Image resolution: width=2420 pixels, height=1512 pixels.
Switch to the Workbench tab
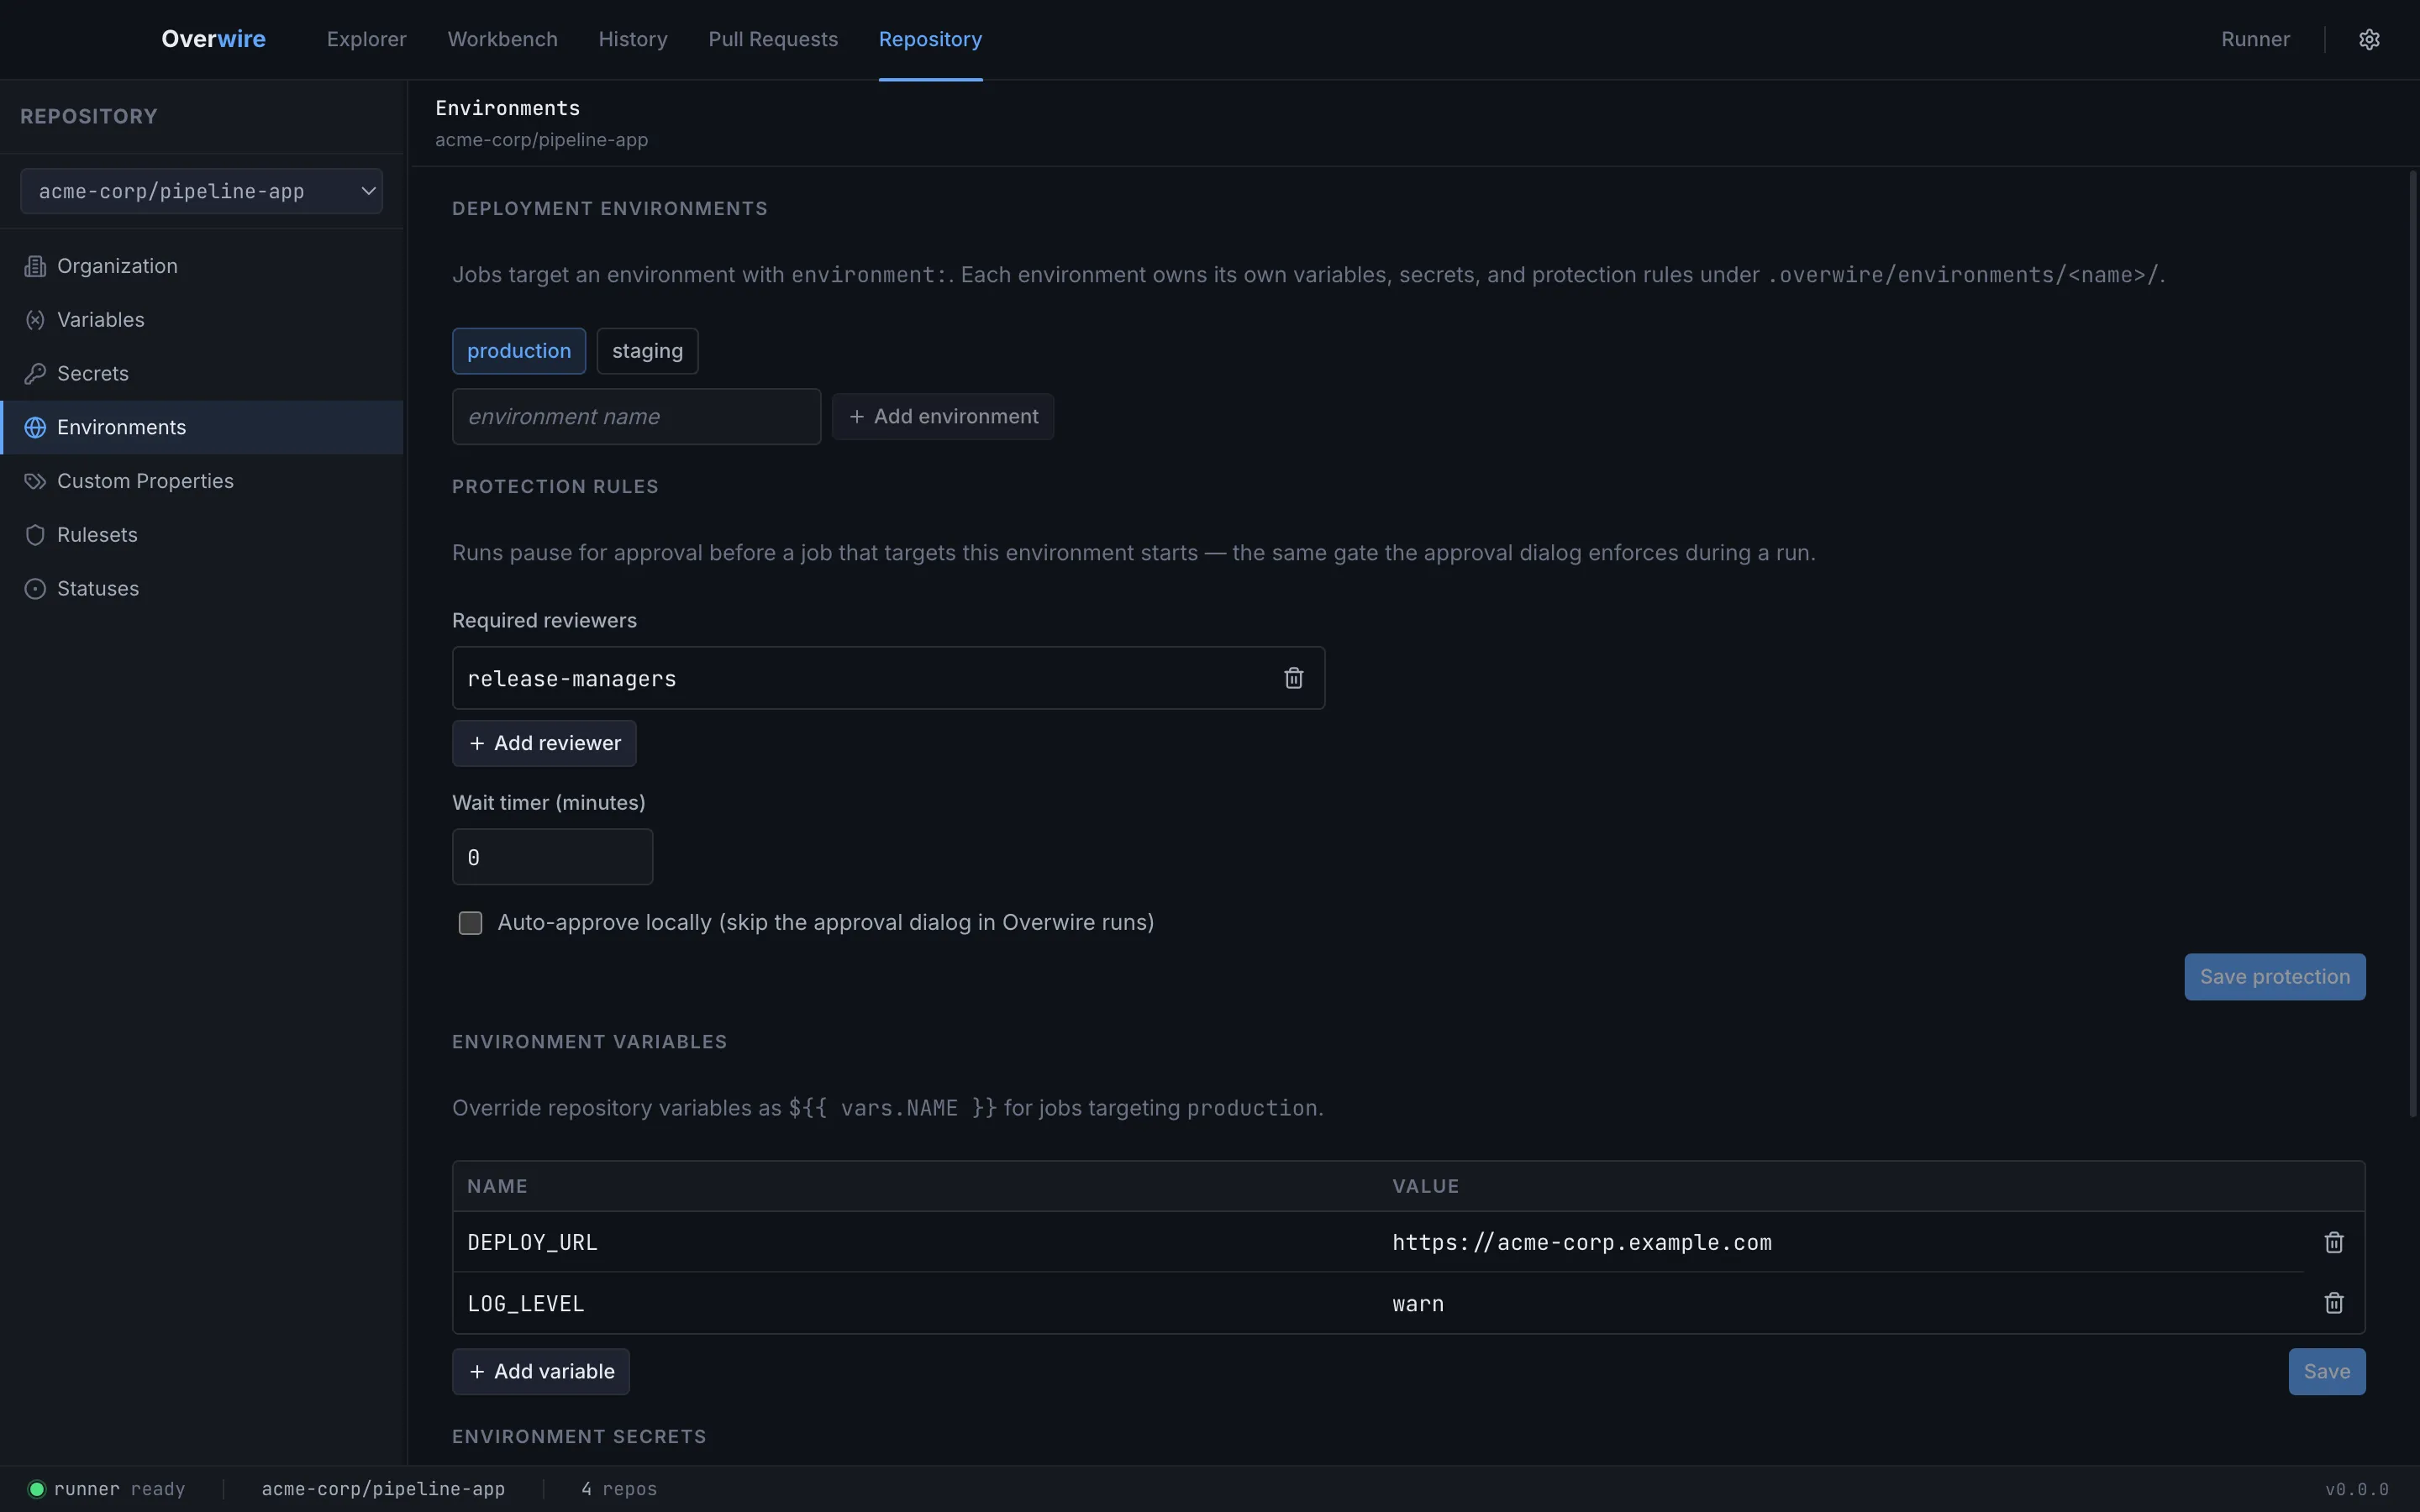(x=502, y=39)
